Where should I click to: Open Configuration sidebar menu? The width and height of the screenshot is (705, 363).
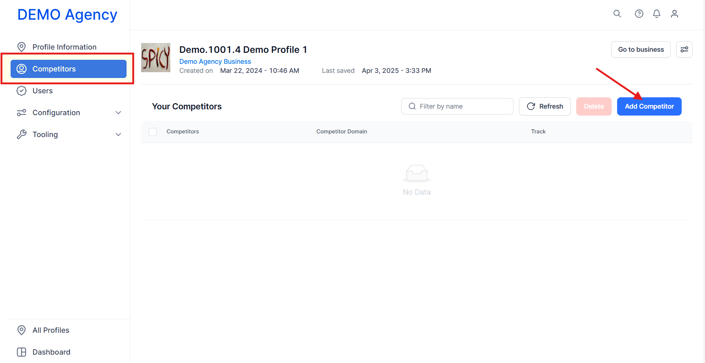tap(69, 113)
